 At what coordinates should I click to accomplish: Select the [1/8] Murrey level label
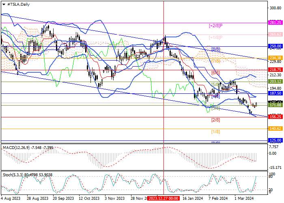click(215, 132)
